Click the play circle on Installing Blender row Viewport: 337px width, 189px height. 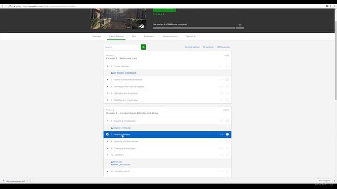(107, 134)
